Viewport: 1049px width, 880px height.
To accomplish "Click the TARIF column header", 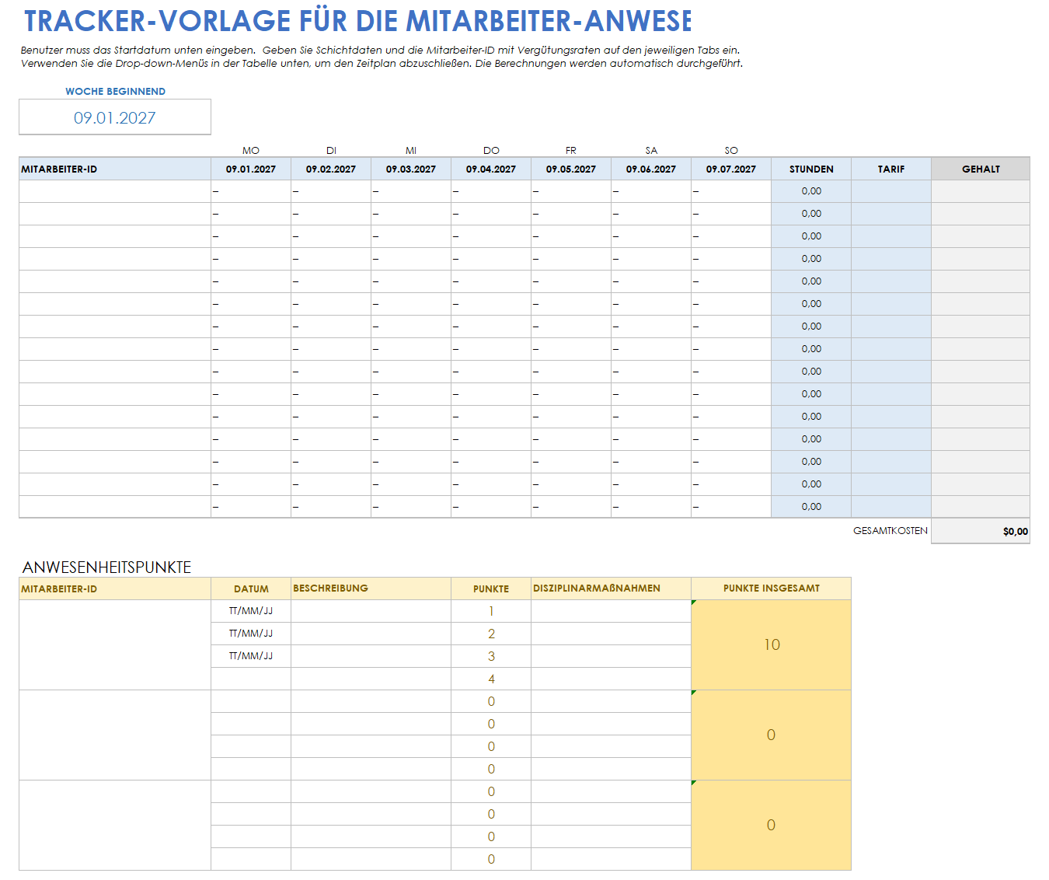I will [x=891, y=169].
